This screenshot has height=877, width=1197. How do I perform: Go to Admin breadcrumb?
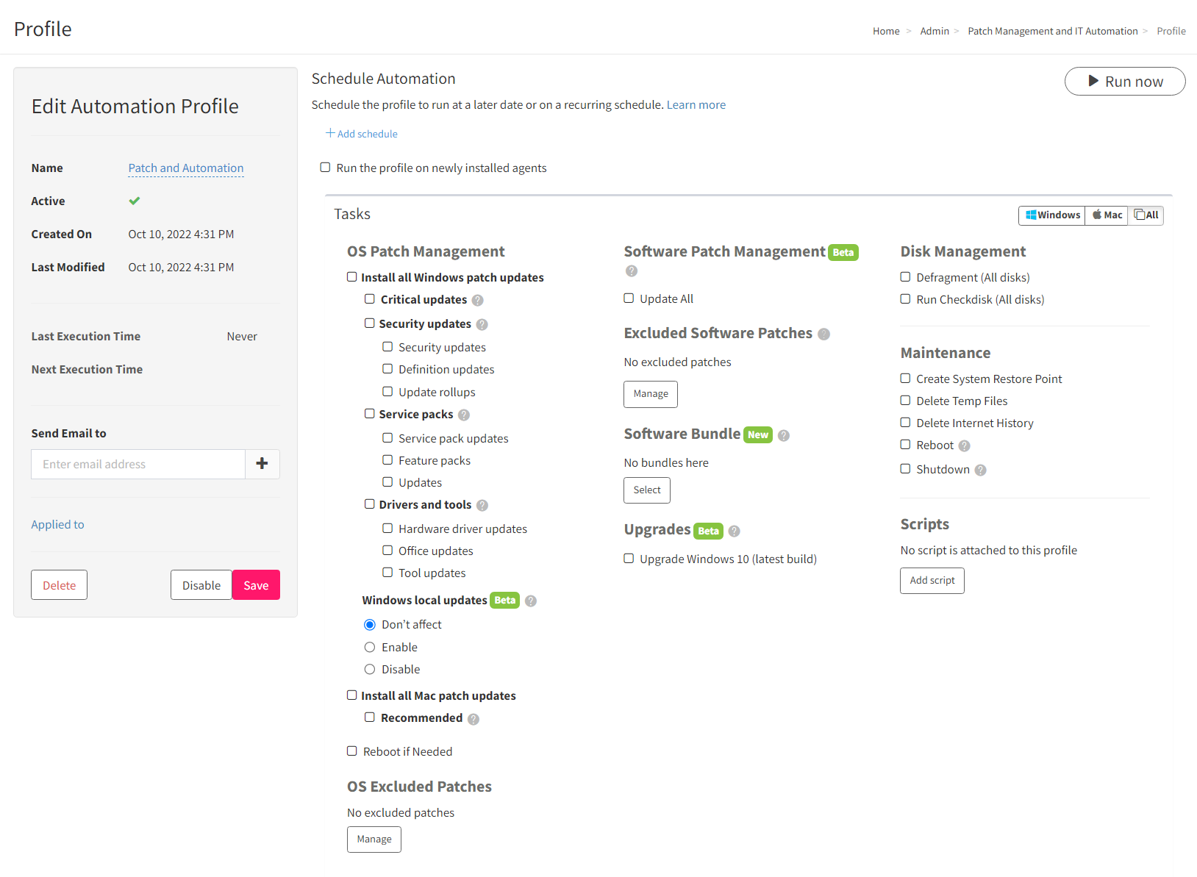click(935, 31)
